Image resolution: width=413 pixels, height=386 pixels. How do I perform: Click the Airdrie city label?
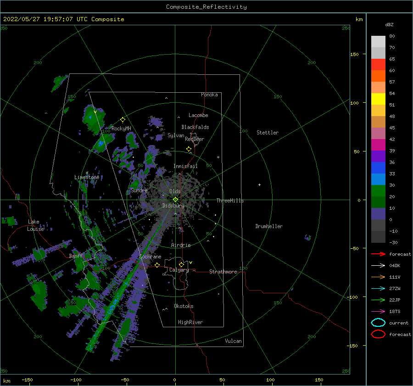(x=181, y=245)
